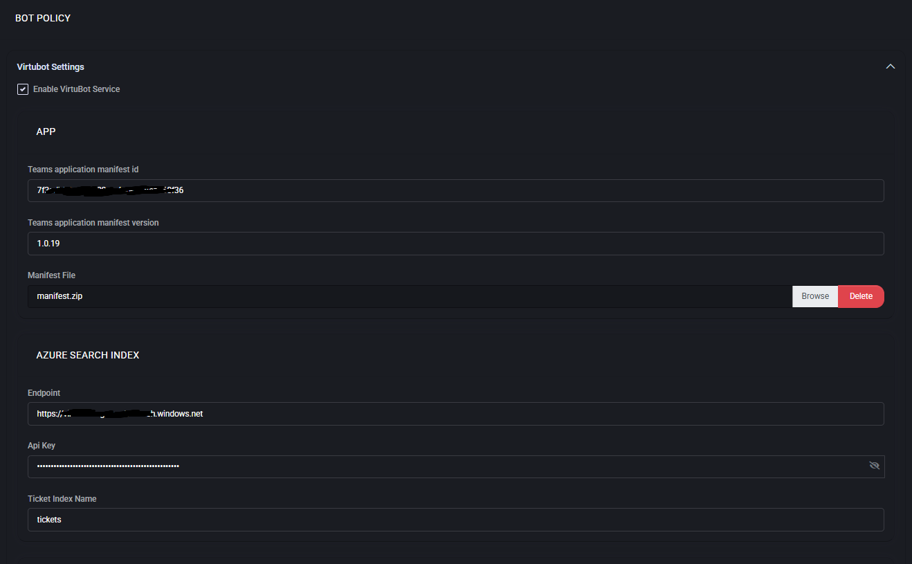Click the Enable VirtuBot Service label text
Screen dimensions: 912x564
click(x=76, y=89)
